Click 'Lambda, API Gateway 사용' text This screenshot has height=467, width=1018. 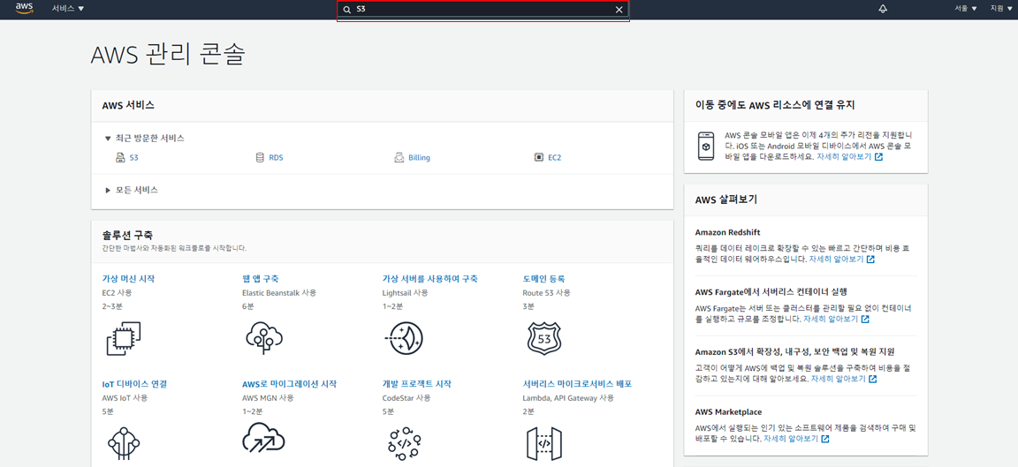tap(568, 397)
